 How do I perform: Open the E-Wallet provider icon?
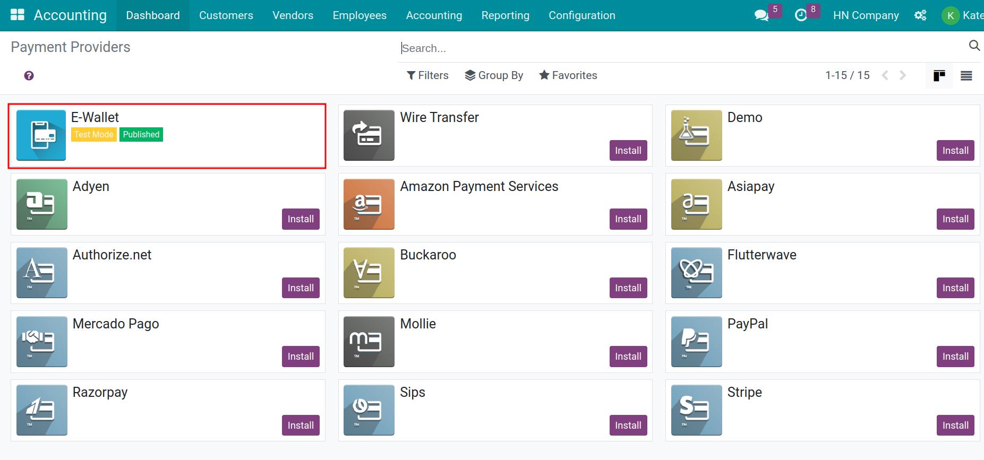point(41,135)
